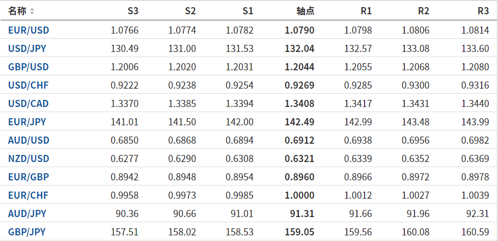Viewport: 498px width, 241px height.
Task: Open the USD/JPY currency pair link
Action: [28, 48]
